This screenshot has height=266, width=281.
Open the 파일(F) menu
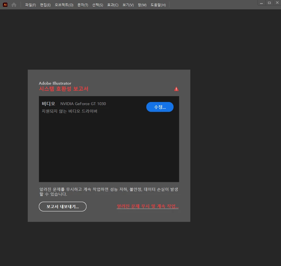(x=30, y=5)
